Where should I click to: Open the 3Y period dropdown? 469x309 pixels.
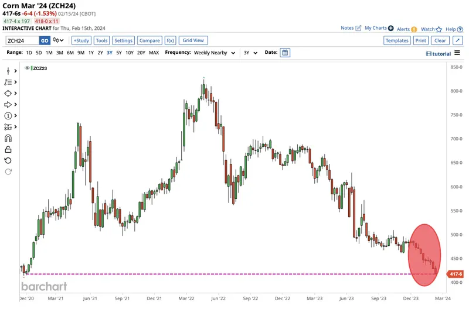pyautogui.click(x=250, y=53)
